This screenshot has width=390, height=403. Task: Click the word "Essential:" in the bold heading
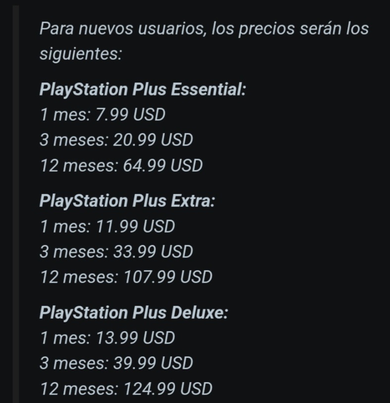pyautogui.click(x=208, y=90)
